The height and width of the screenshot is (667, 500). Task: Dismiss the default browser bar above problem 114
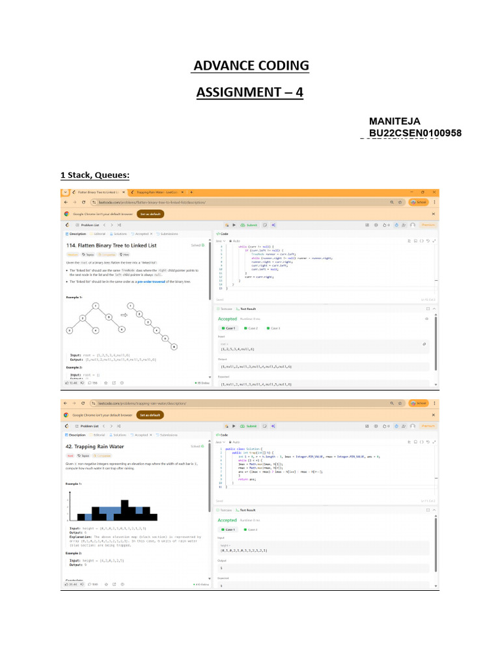click(x=433, y=214)
